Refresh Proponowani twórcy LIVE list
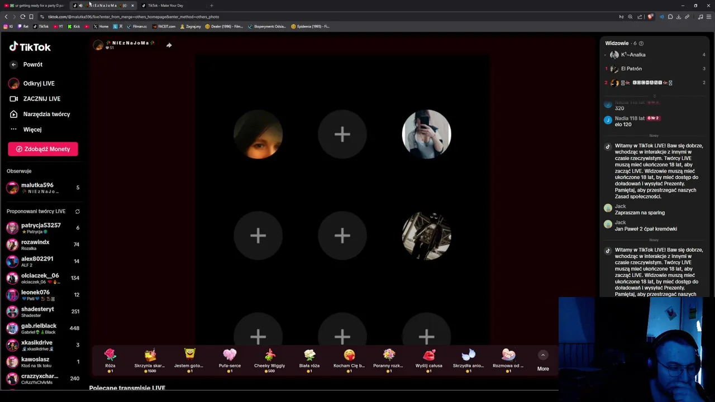This screenshot has width=715, height=402. pyautogui.click(x=77, y=212)
